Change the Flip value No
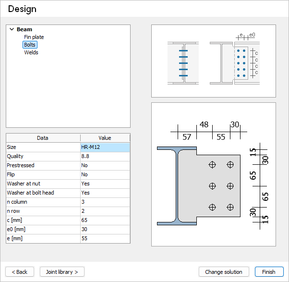 105,174
